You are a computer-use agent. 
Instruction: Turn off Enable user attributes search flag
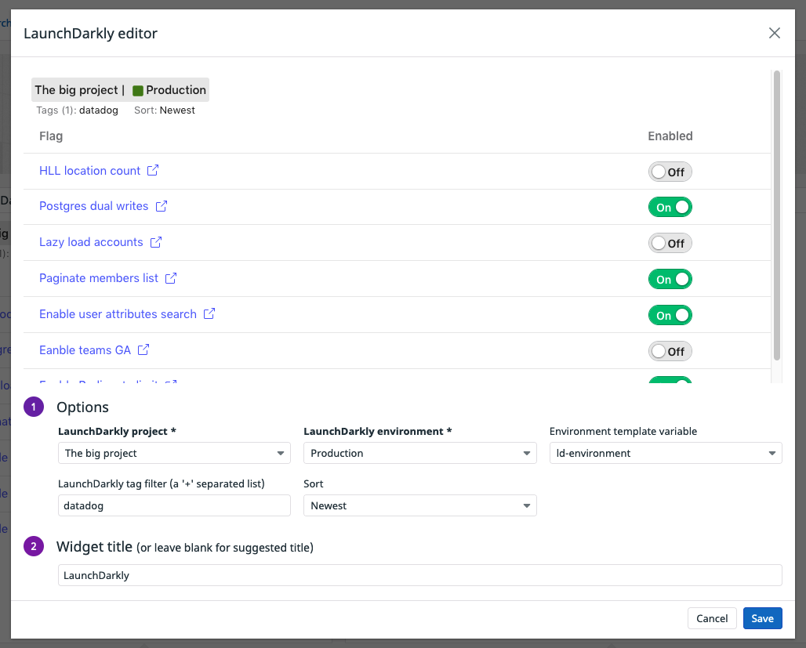tap(670, 314)
